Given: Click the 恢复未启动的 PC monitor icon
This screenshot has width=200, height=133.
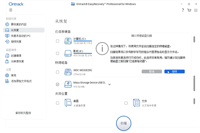Looking at the screenshot, I should [x=7, y=36].
